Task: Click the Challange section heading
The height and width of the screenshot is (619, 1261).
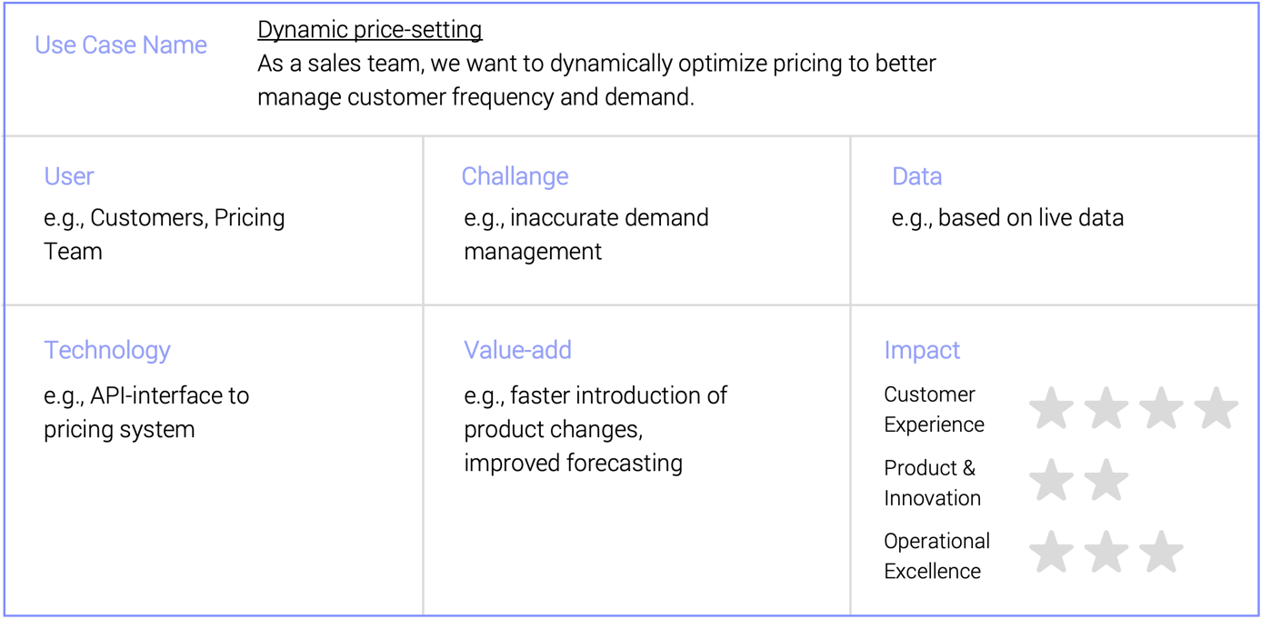Action: 515,176
